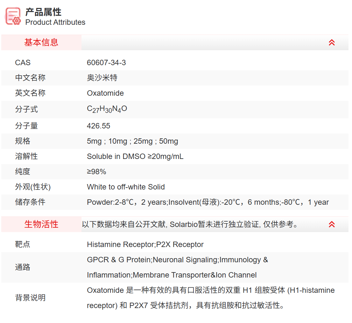Click the double up-arrow beside 基本信息 header
Image resolution: width=352 pixels, height=323 pixels.
[332, 42]
